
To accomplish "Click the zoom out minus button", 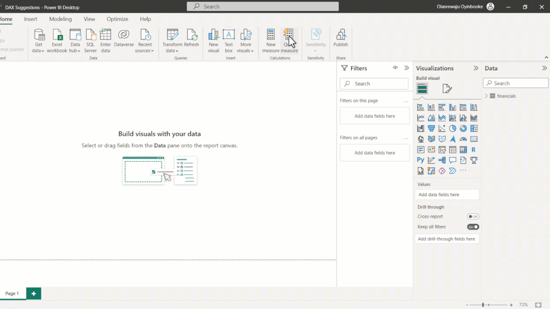I will click(x=467, y=305).
